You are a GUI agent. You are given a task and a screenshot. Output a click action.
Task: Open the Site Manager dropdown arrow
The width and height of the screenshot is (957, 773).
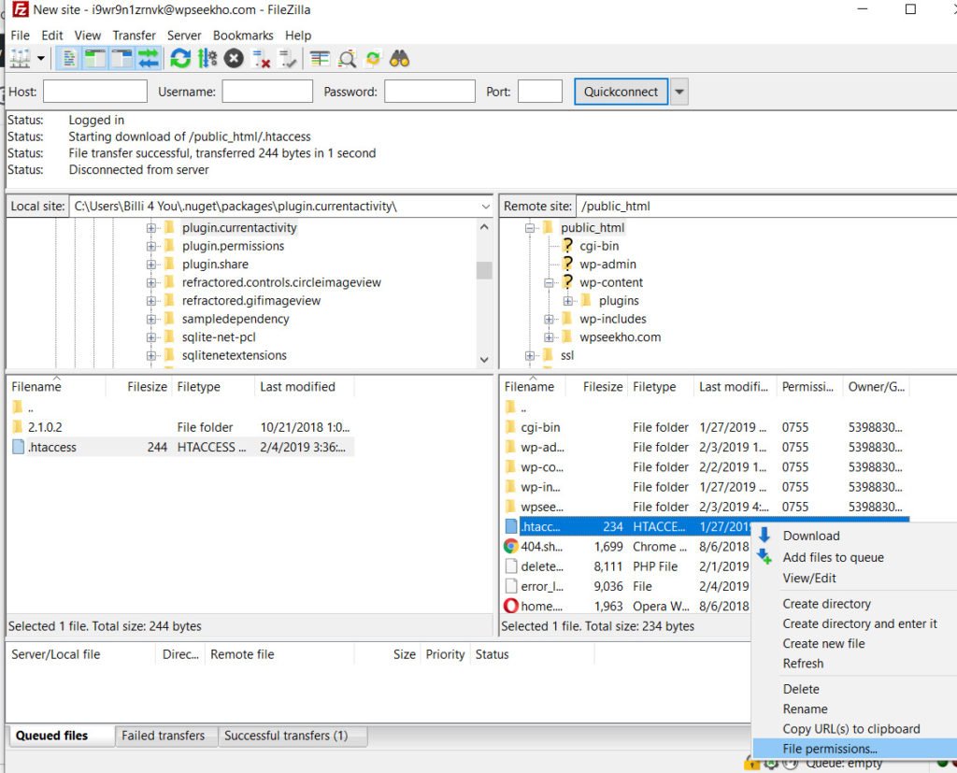coord(41,59)
